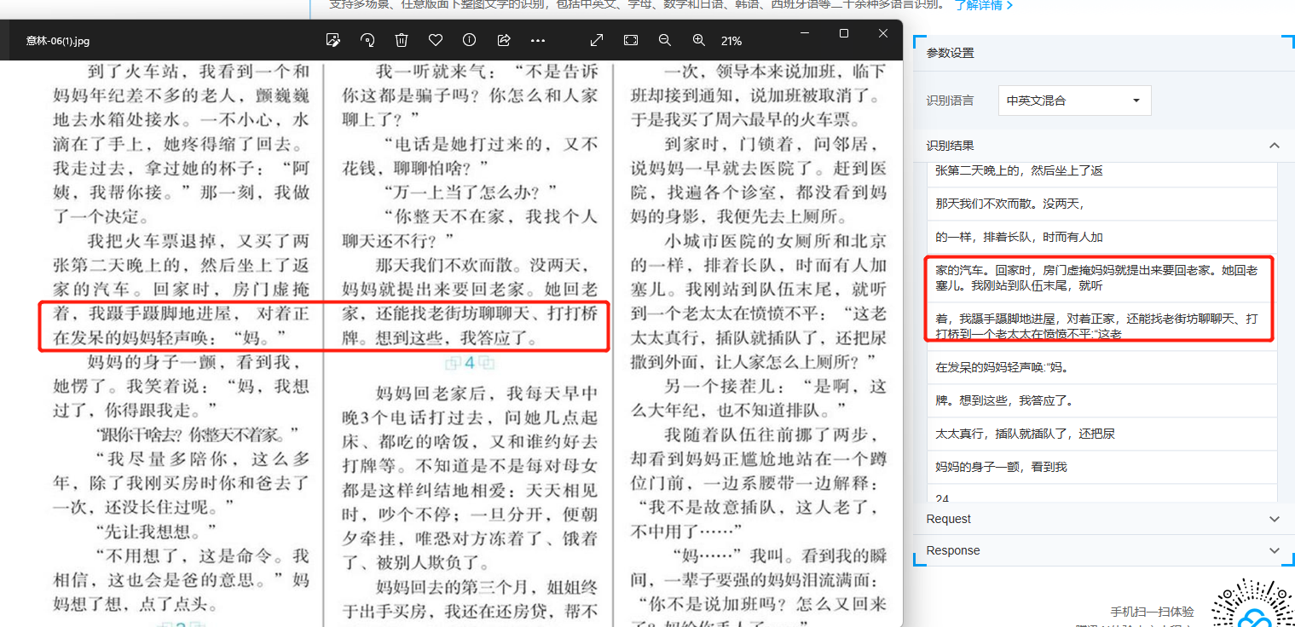Screen dimensions: 1295x627
Task: Delete the photo with the trash icon
Action: 402,40
